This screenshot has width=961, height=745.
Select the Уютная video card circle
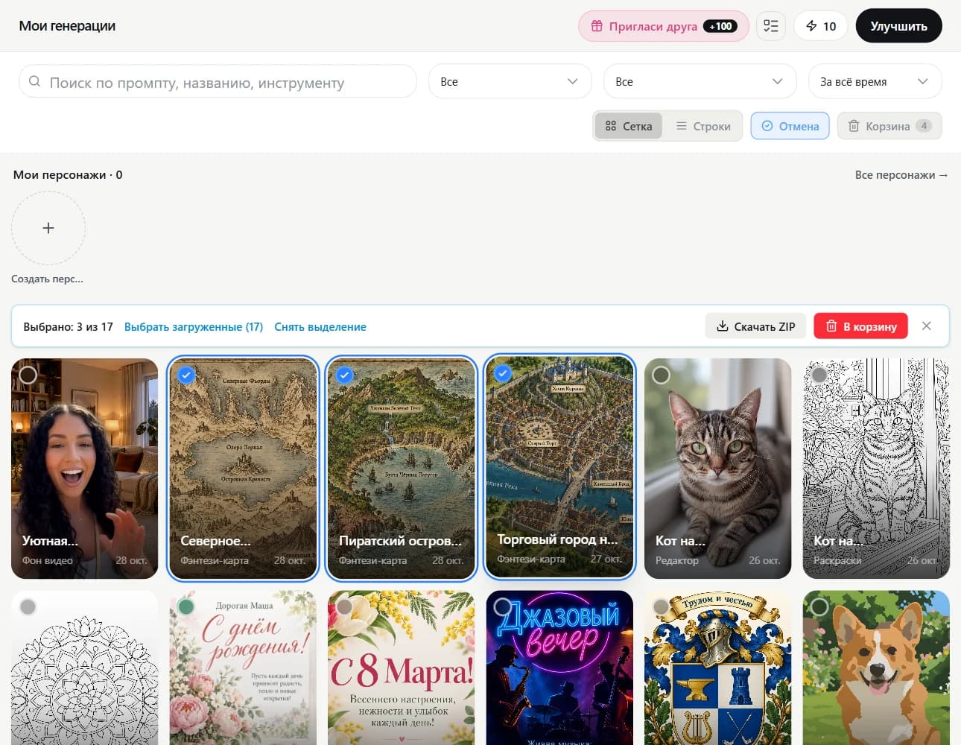coord(28,375)
